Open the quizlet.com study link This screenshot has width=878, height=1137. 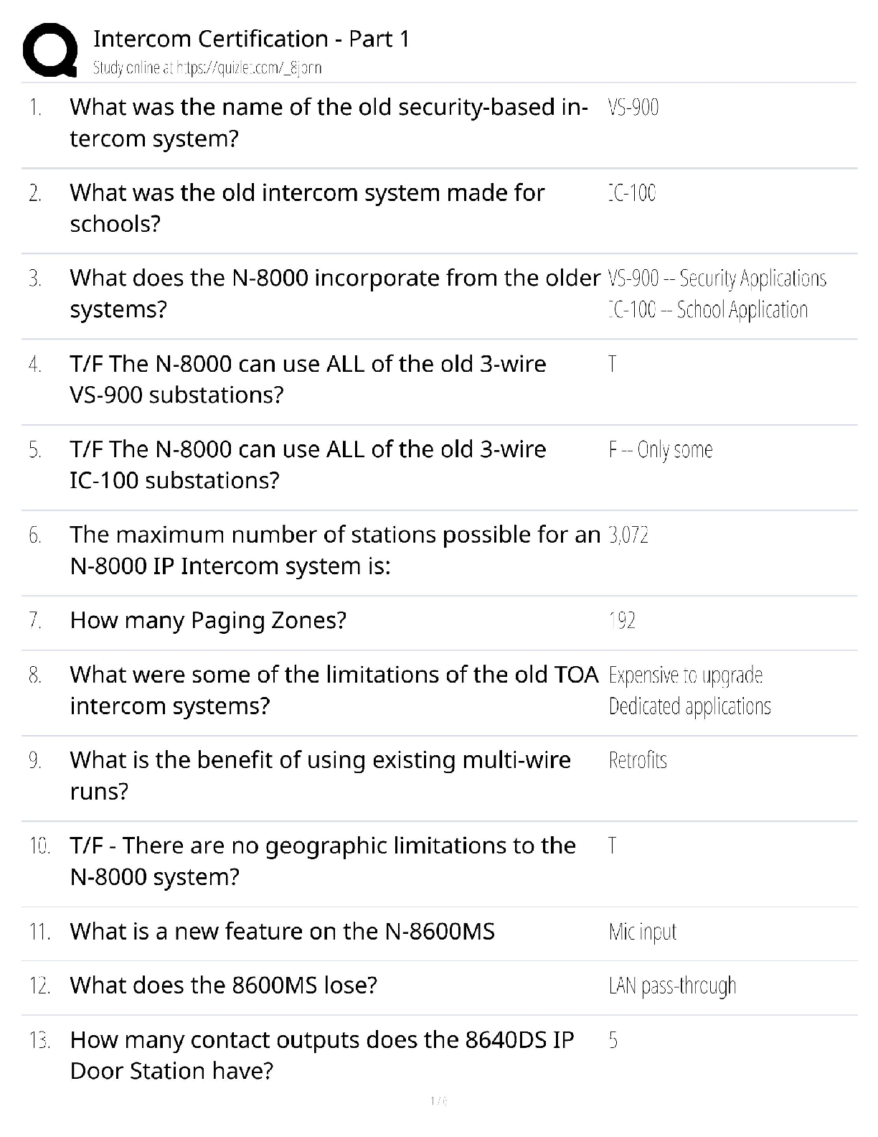[x=207, y=68]
